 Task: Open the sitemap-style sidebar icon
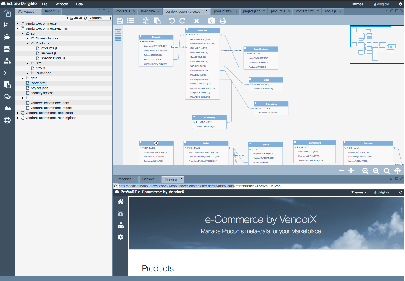tap(7, 61)
